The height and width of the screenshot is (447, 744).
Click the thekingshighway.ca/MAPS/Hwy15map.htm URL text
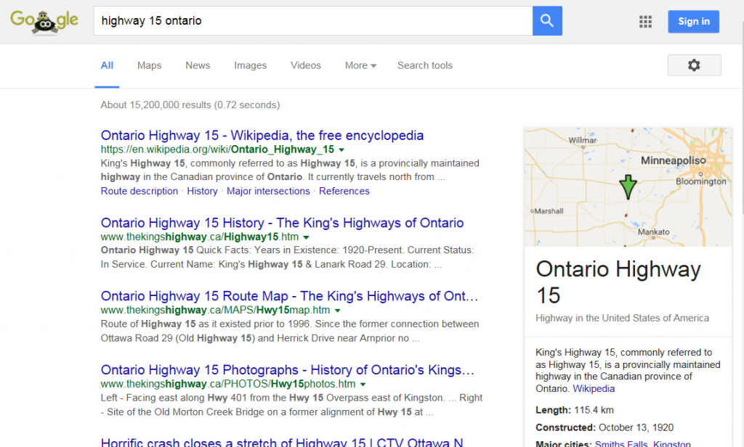[215, 311]
